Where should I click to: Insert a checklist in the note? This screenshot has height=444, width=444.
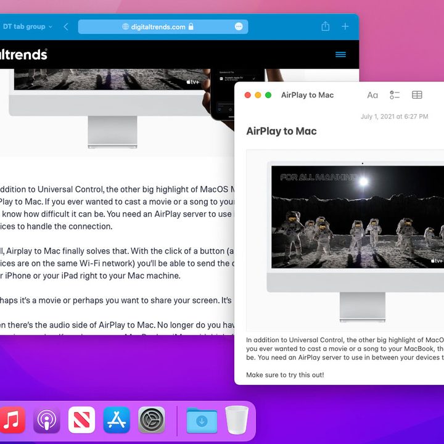coord(395,95)
